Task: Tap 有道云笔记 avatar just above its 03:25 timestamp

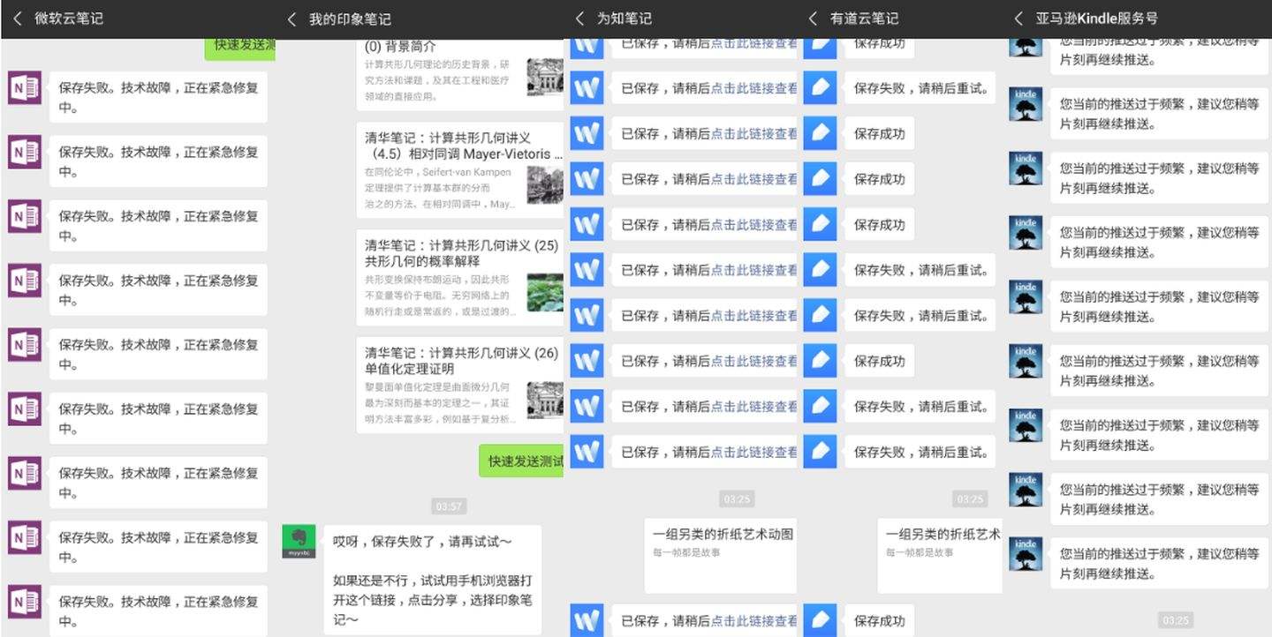Action: click(820, 452)
